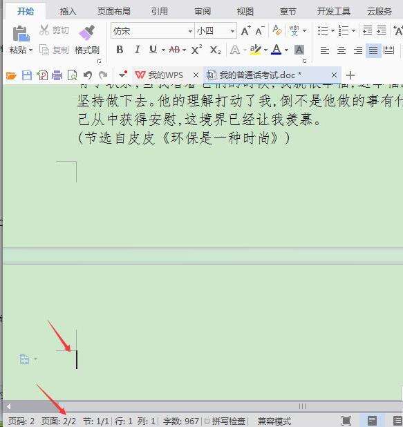The width and height of the screenshot is (403, 427).
Task: Open the 章节 ribbon tab
Action: (288, 12)
